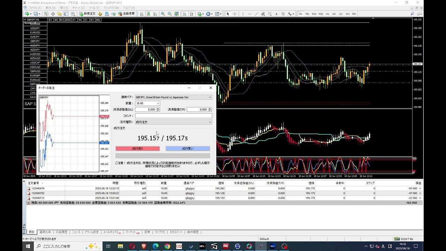
Task: Switch to the 口座履歴 tab
Action: coord(61,232)
